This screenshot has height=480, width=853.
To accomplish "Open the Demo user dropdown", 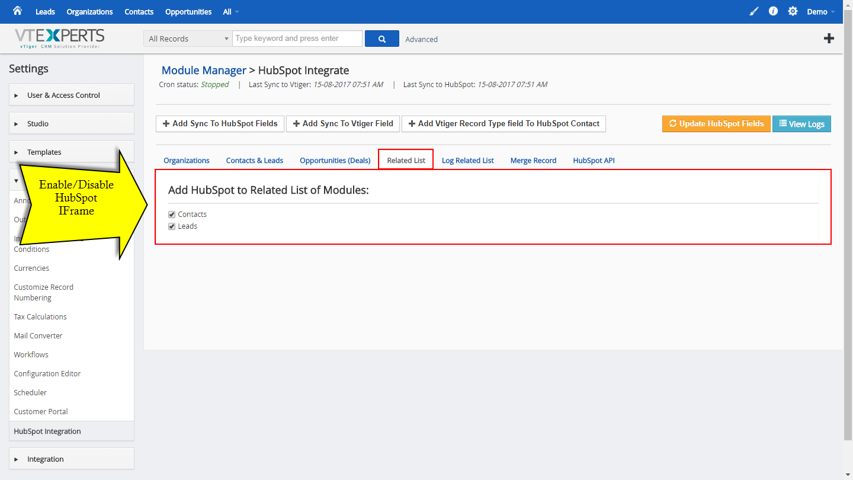I will coord(821,12).
